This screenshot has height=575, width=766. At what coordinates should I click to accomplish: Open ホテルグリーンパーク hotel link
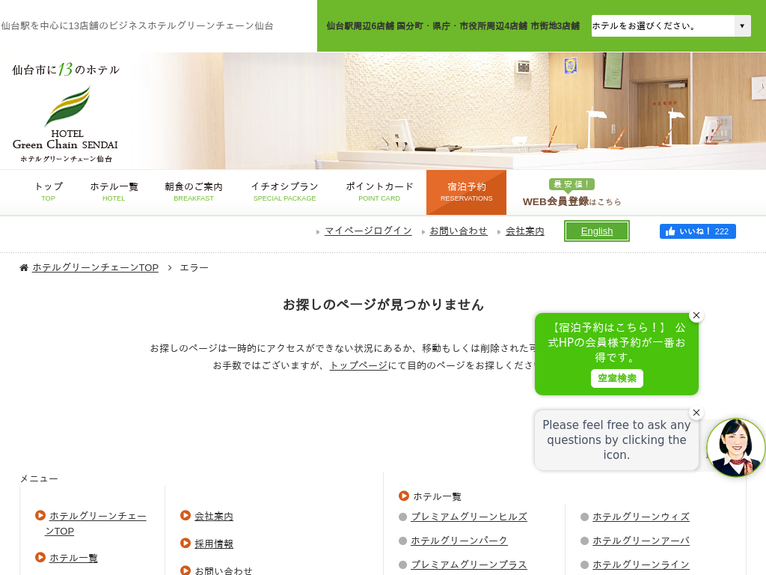[x=459, y=541]
